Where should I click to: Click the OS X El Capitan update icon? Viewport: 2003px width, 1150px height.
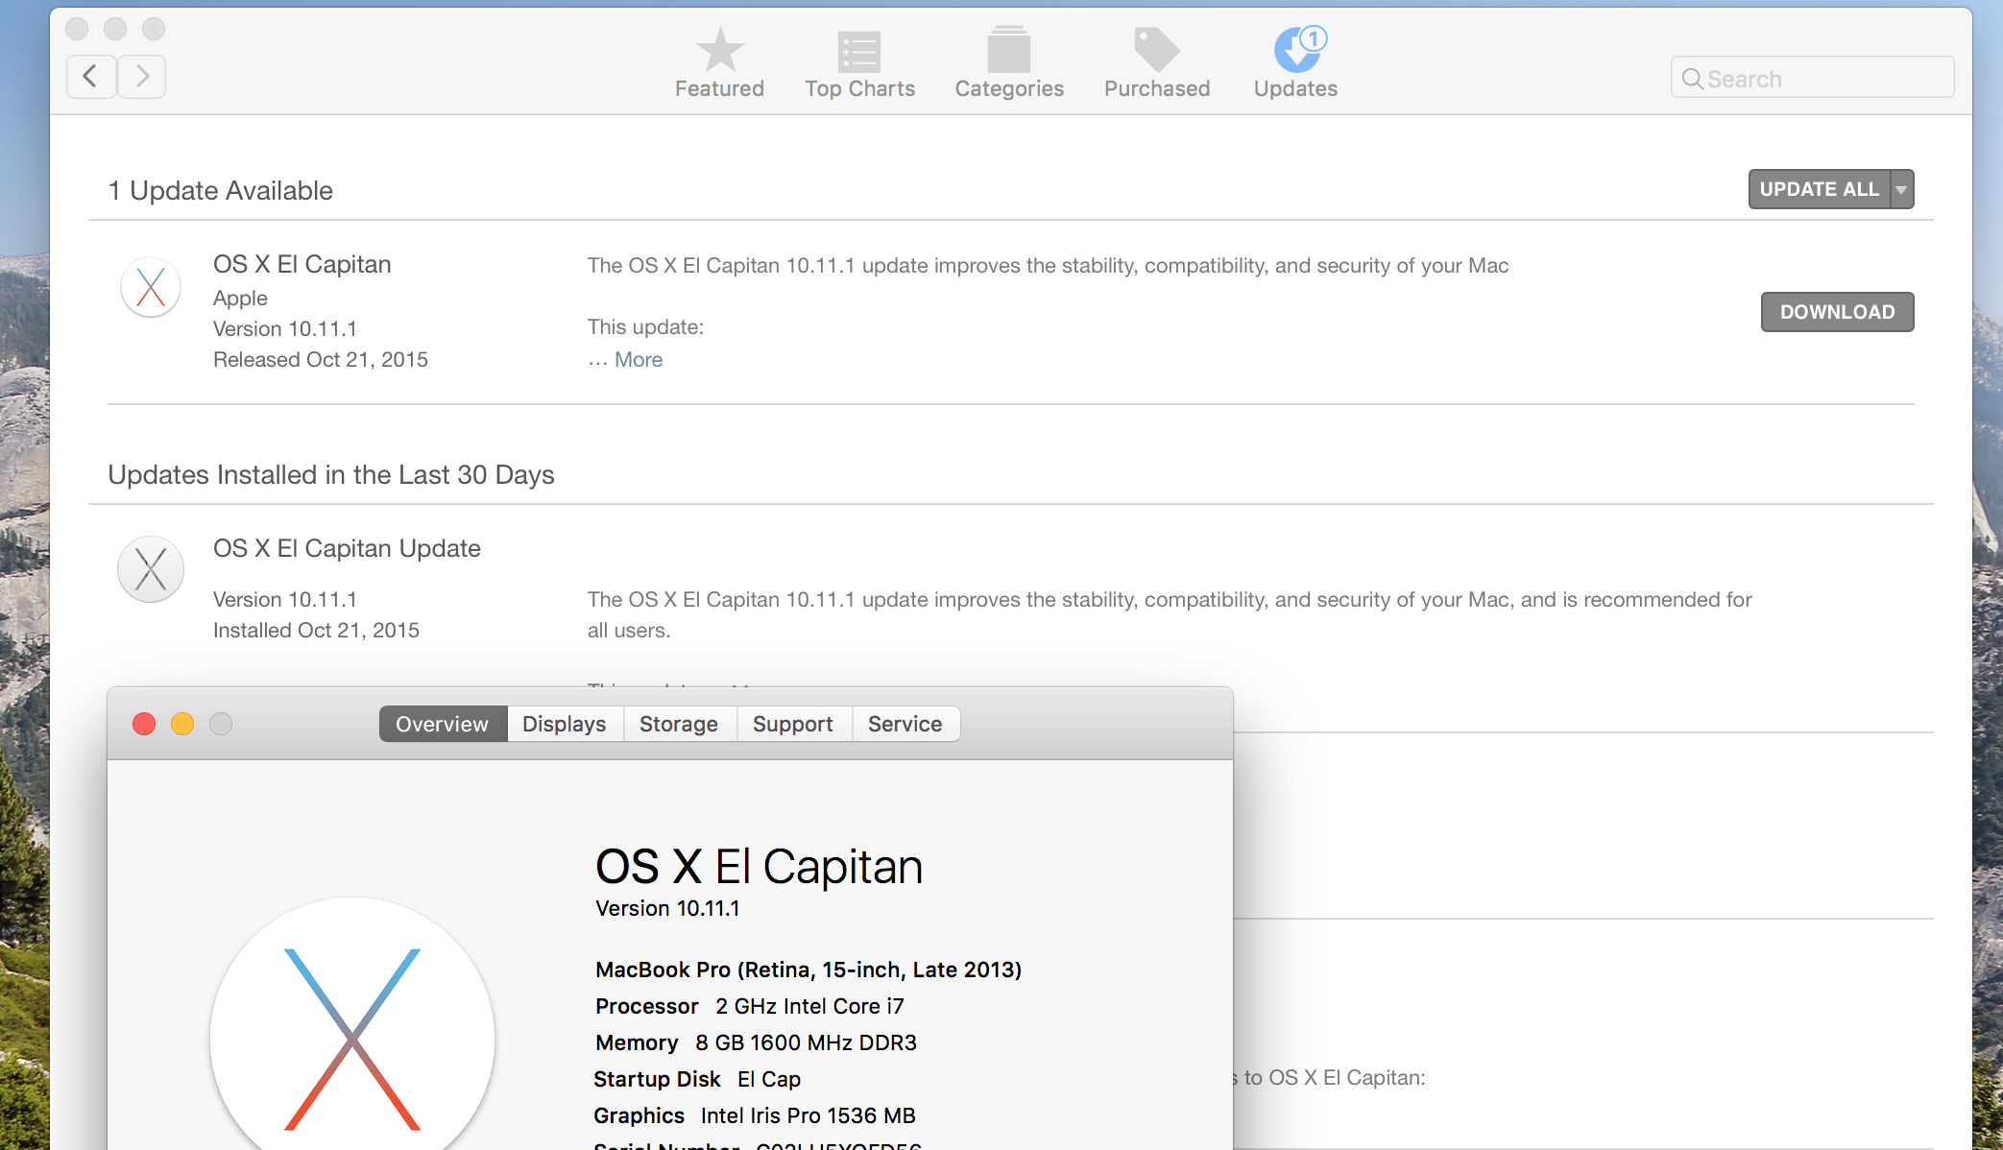[x=151, y=287]
